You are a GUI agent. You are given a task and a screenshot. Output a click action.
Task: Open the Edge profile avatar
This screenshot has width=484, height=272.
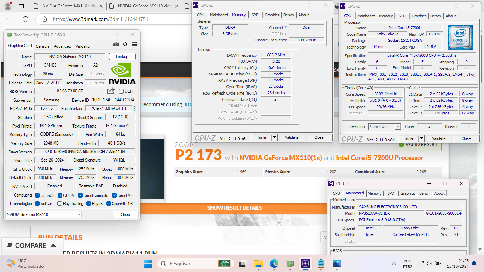pyautogui.click(x=7, y=6)
